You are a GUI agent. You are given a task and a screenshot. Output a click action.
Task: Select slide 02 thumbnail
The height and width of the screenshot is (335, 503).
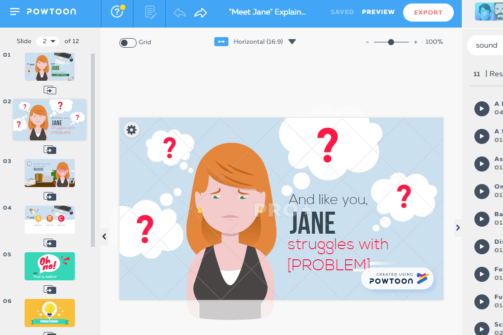click(x=50, y=119)
